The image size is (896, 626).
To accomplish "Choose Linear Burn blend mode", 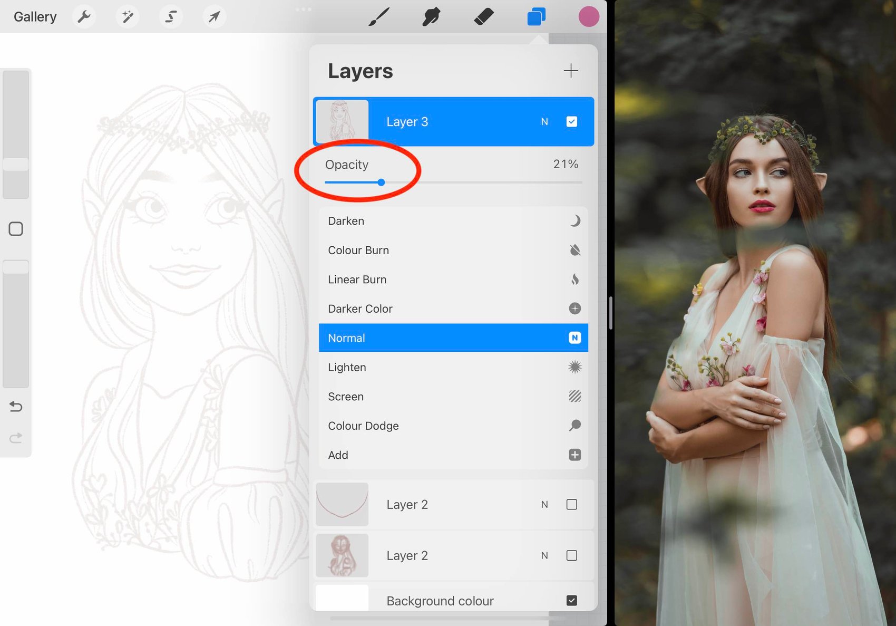I will tap(453, 280).
